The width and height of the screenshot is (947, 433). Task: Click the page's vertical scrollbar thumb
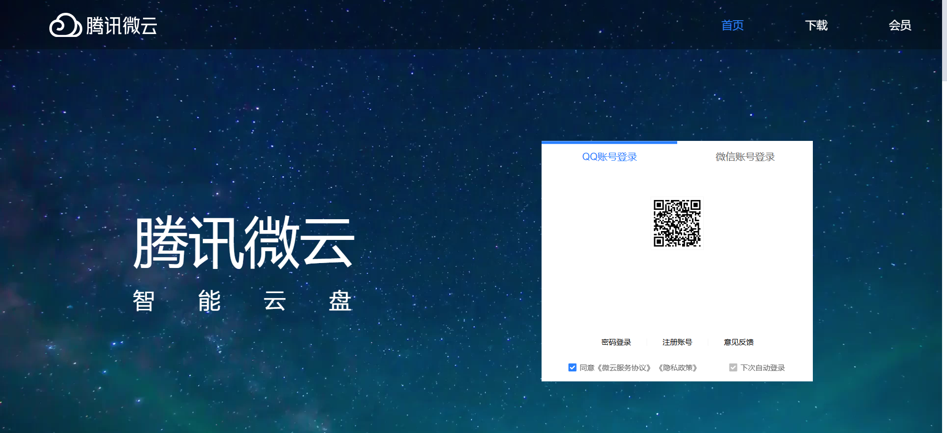[944, 39]
